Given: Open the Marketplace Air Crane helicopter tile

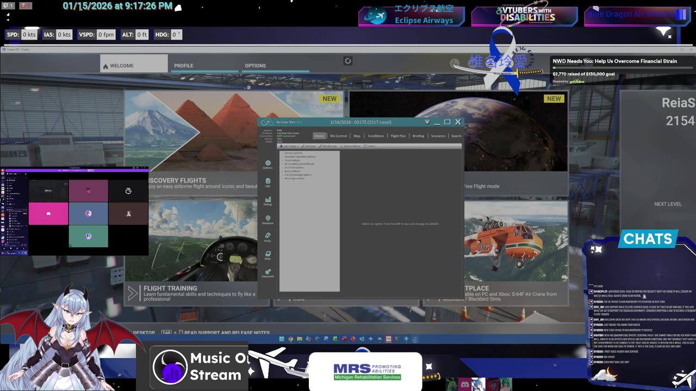Looking at the screenshot, I should tap(515, 253).
